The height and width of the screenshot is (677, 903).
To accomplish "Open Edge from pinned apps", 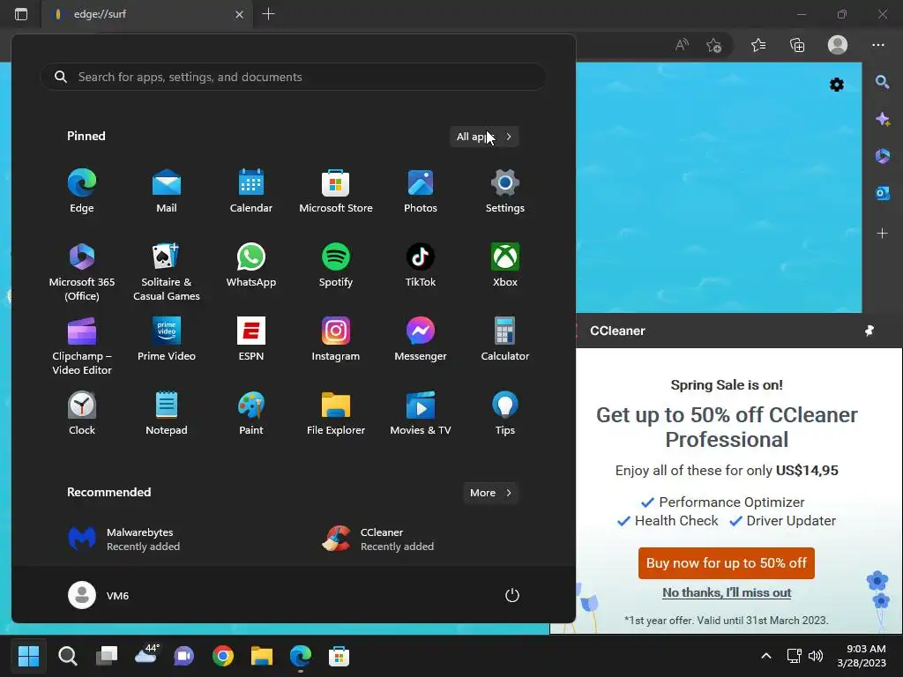I will pos(82,191).
